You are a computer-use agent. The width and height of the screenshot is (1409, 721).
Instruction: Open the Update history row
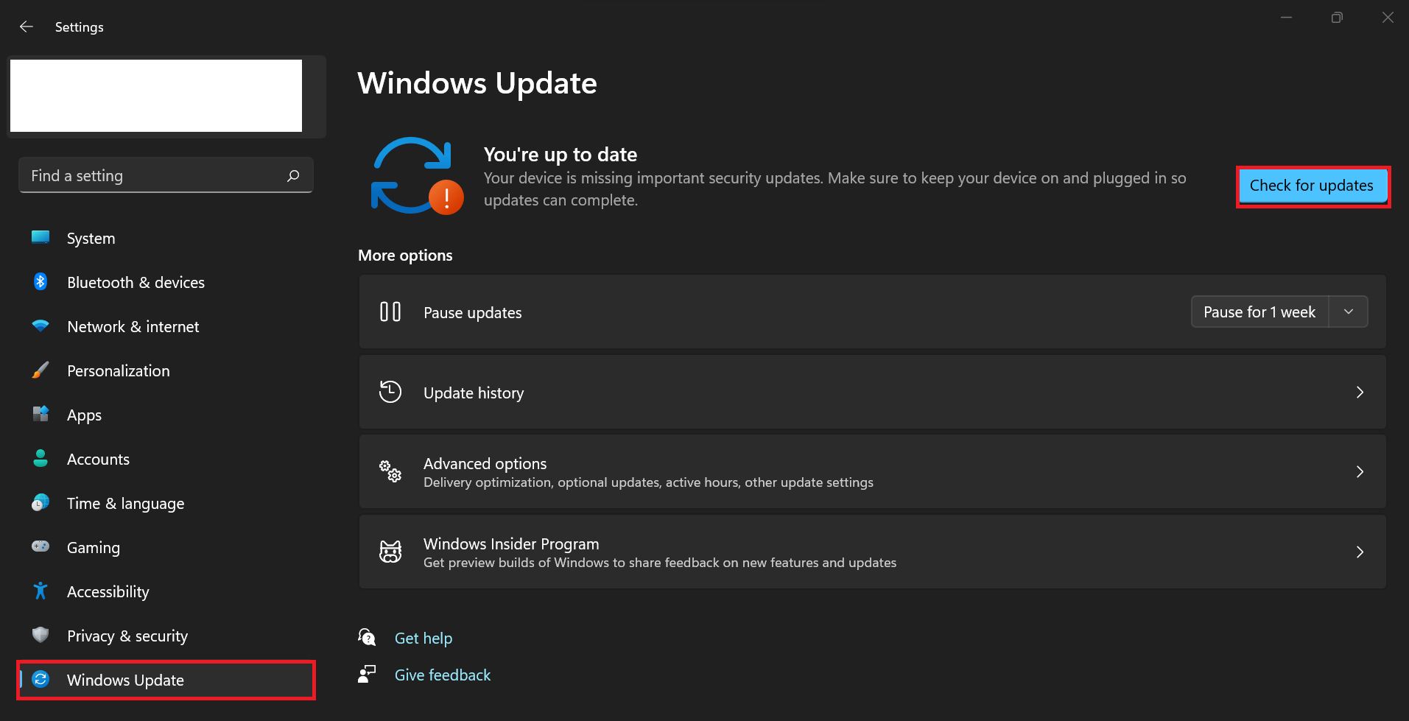click(x=873, y=393)
